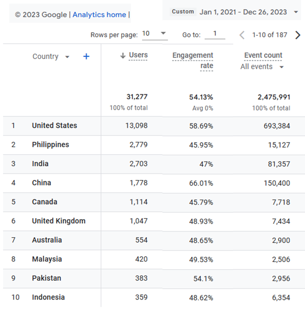This screenshot has height=309, width=305.
Task: Click the United Kingdom row
Action: (x=59, y=221)
